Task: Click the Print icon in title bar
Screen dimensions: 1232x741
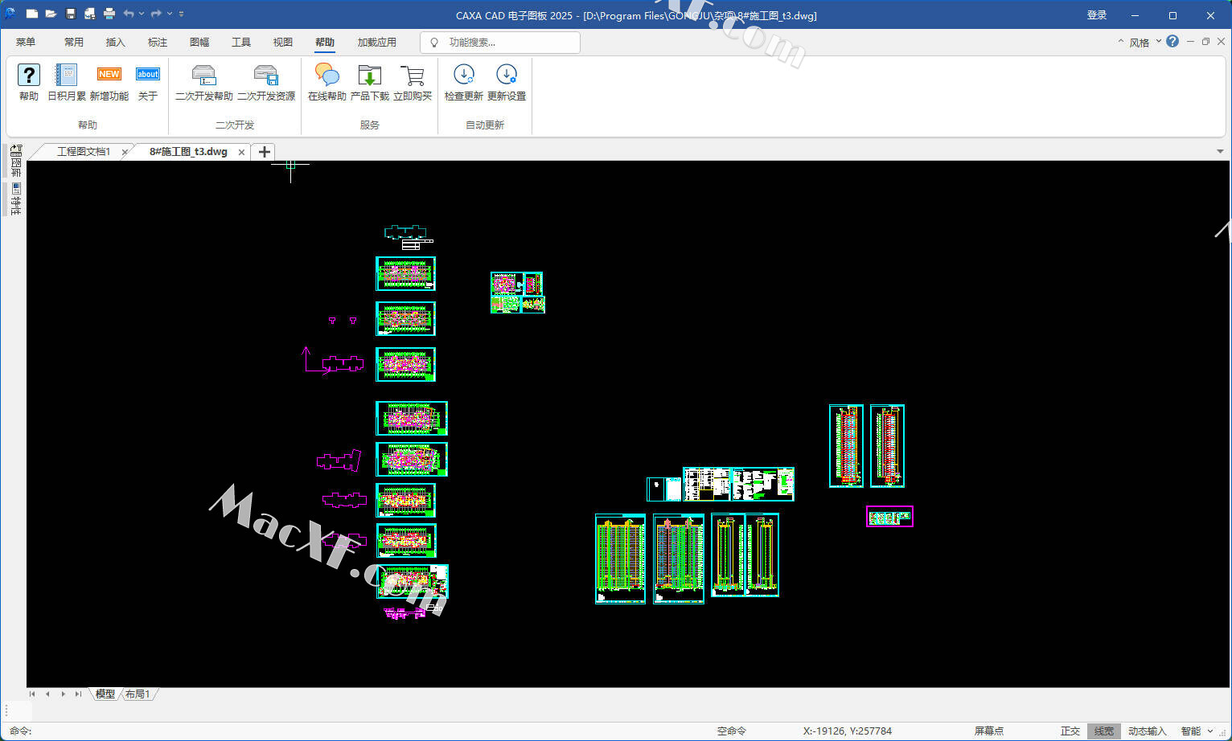Action: point(109,14)
